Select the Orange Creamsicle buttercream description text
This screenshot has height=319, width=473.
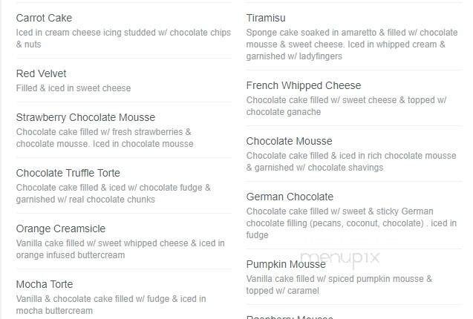120,249
